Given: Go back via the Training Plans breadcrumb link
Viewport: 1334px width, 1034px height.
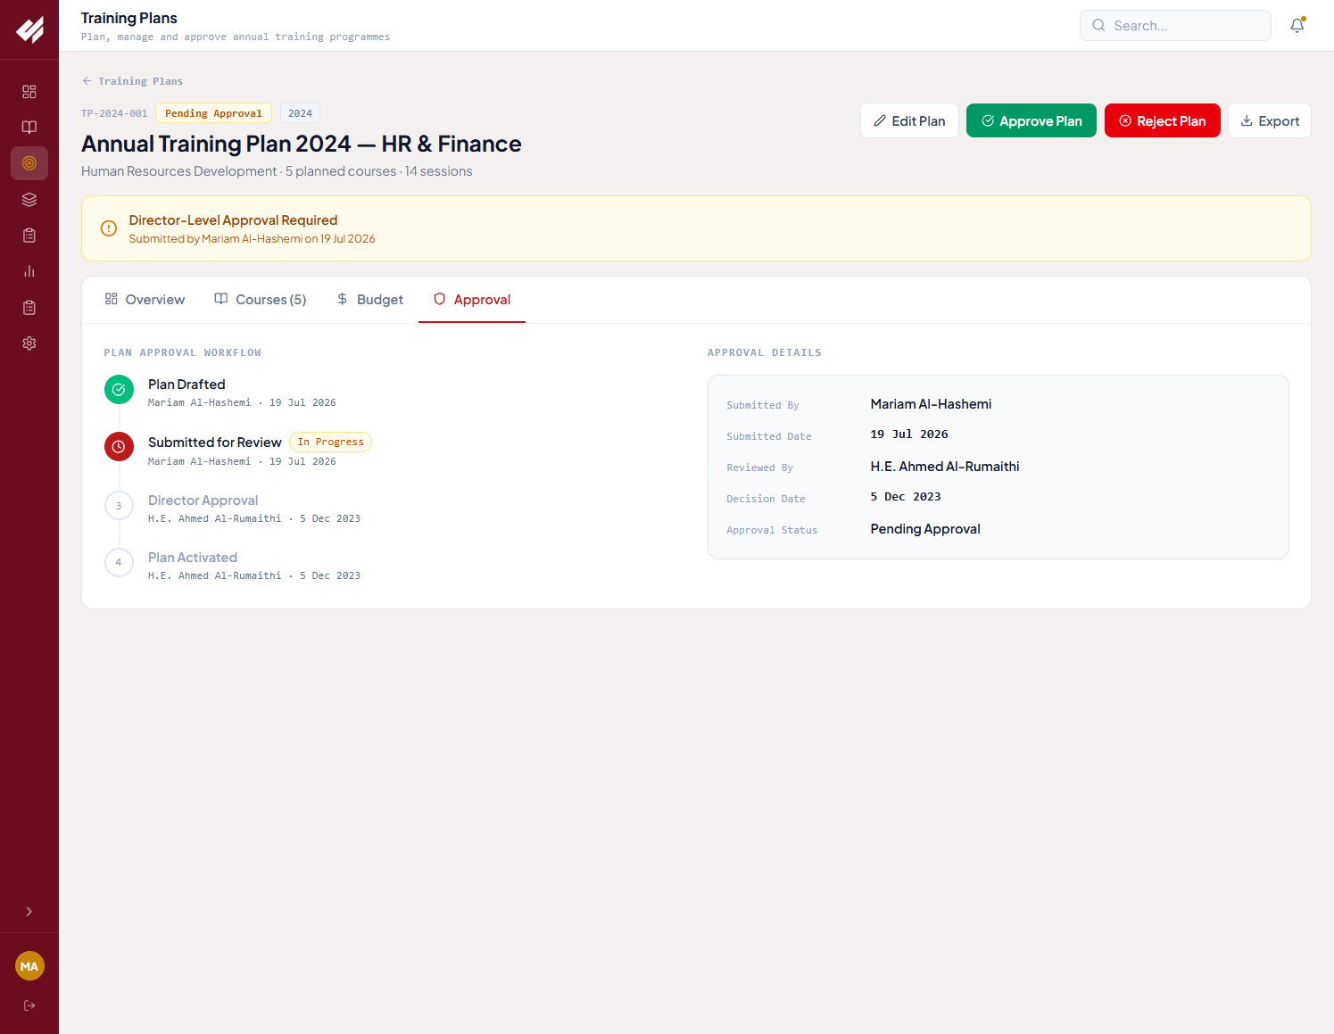Looking at the screenshot, I should pos(132,81).
